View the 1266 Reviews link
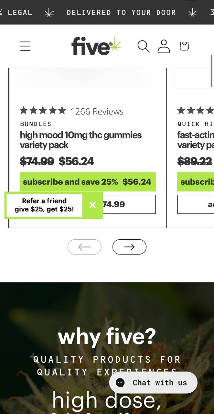The width and height of the screenshot is (214, 414). 97,112
